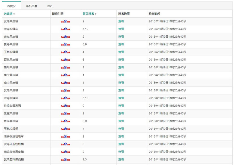Click Baidu logo in 垃圾车哪家强 row
The width and height of the screenshot is (234, 165).
point(65,105)
